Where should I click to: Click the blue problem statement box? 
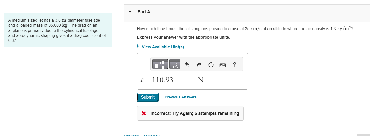pos(58,30)
